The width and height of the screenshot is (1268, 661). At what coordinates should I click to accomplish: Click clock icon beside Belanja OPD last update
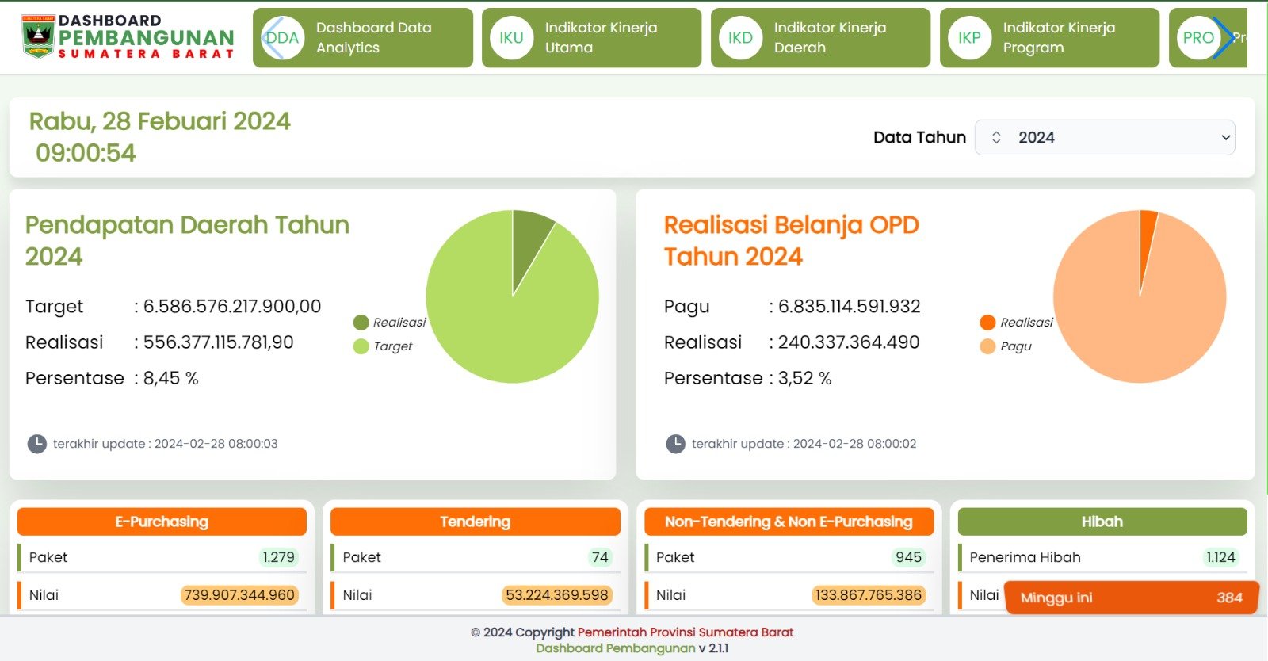click(x=675, y=444)
